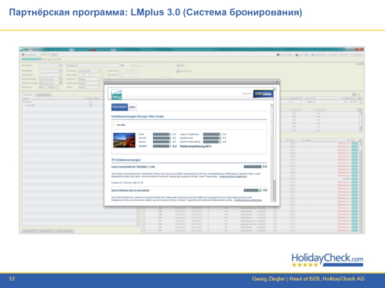
Task: Open the Abflughafen dropdown
Action: coord(61,71)
